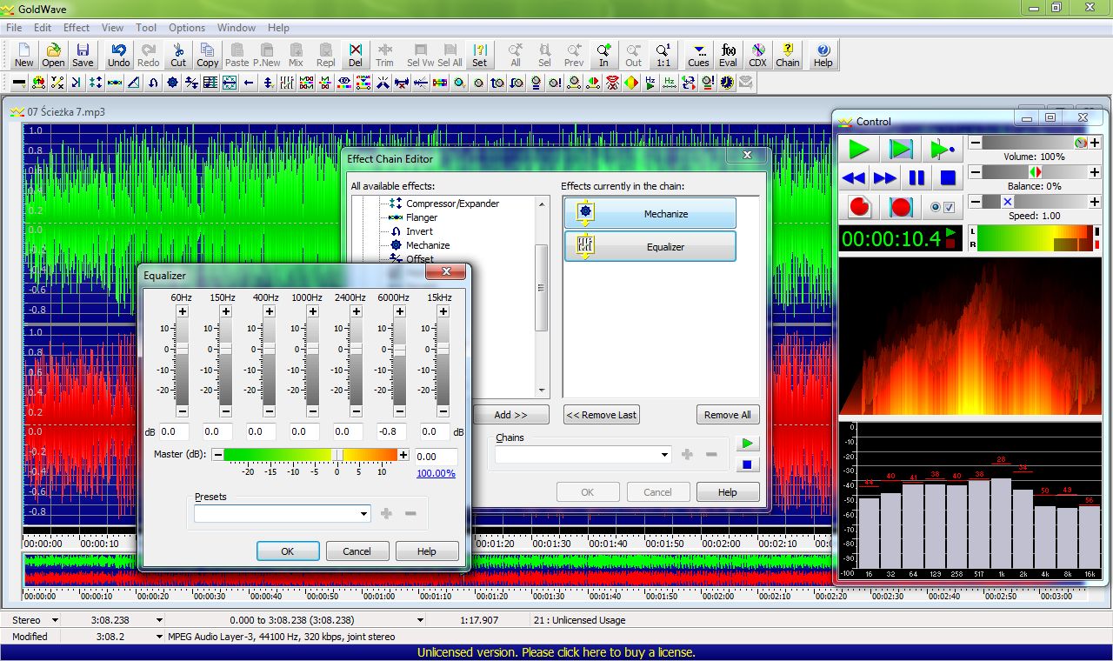
Task: Open the Edit menu
Action: point(43,28)
